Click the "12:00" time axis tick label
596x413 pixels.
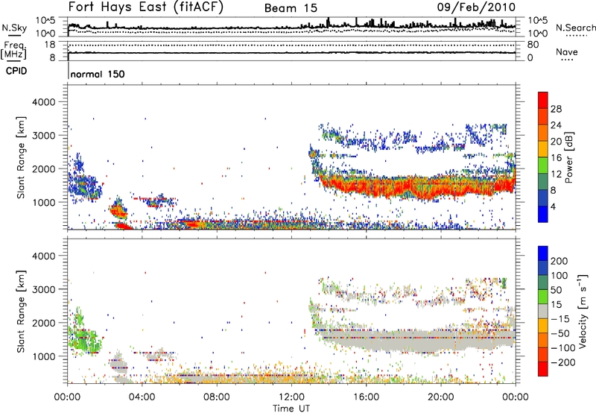click(x=291, y=397)
